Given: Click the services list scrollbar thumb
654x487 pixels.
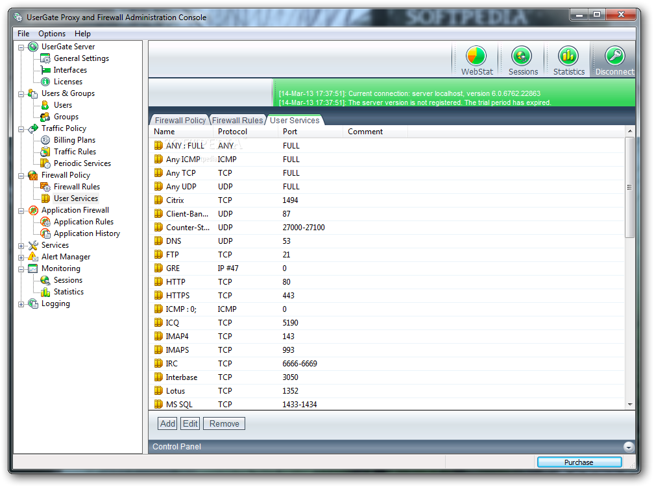Looking at the screenshot, I should tap(629, 187).
